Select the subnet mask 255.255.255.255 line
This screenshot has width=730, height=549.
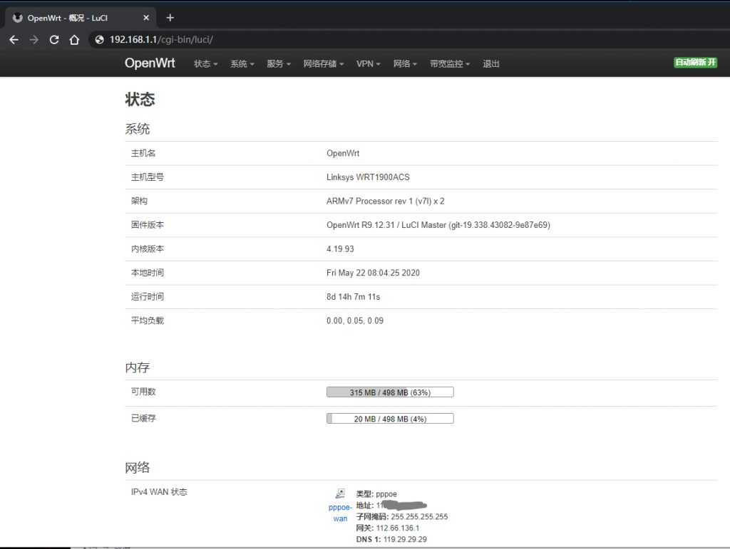click(402, 517)
